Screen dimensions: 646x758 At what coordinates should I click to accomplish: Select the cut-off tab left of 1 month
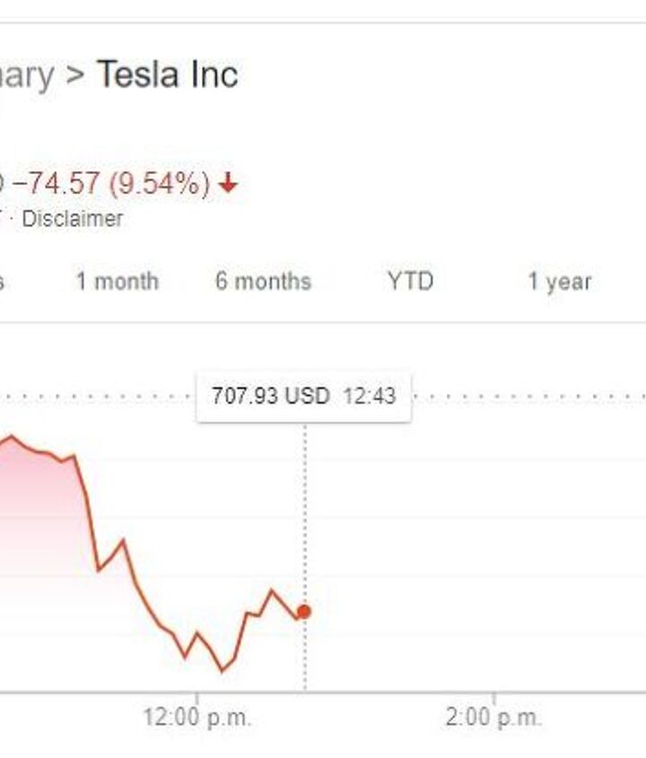point(3,282)
